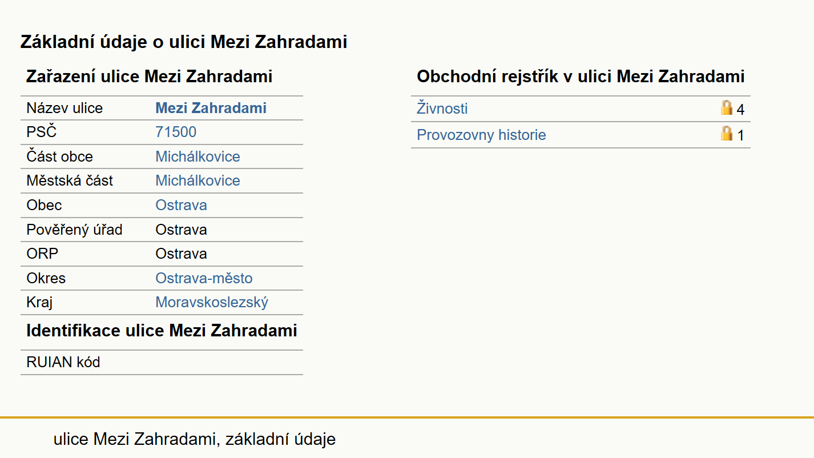Open the Provozovny historie link
The image size is (814, 458).
click(x=481, y=135)
